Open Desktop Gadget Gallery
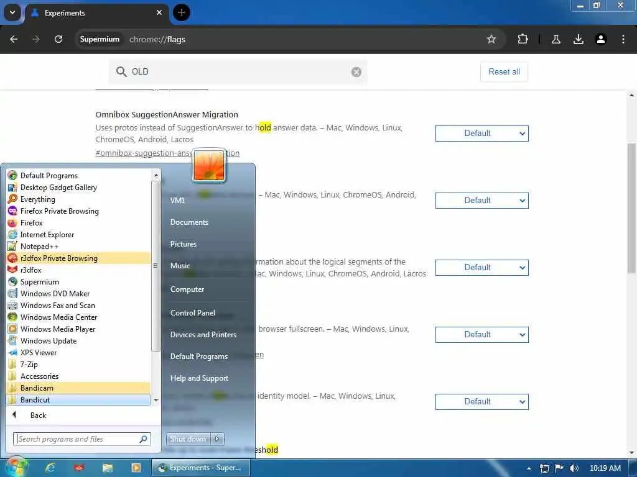637x477 pixels. pyautogui.click(x=79, y=188)
